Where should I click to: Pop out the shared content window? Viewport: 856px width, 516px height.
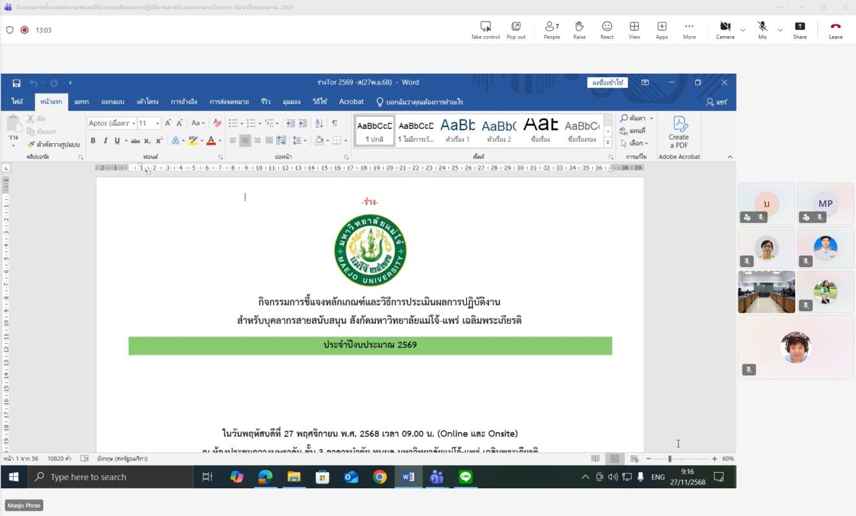click(x=516, y=30)
